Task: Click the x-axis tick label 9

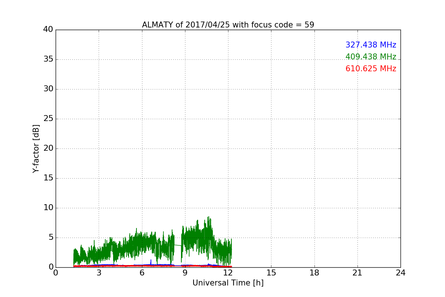Action: pos(185,273)
